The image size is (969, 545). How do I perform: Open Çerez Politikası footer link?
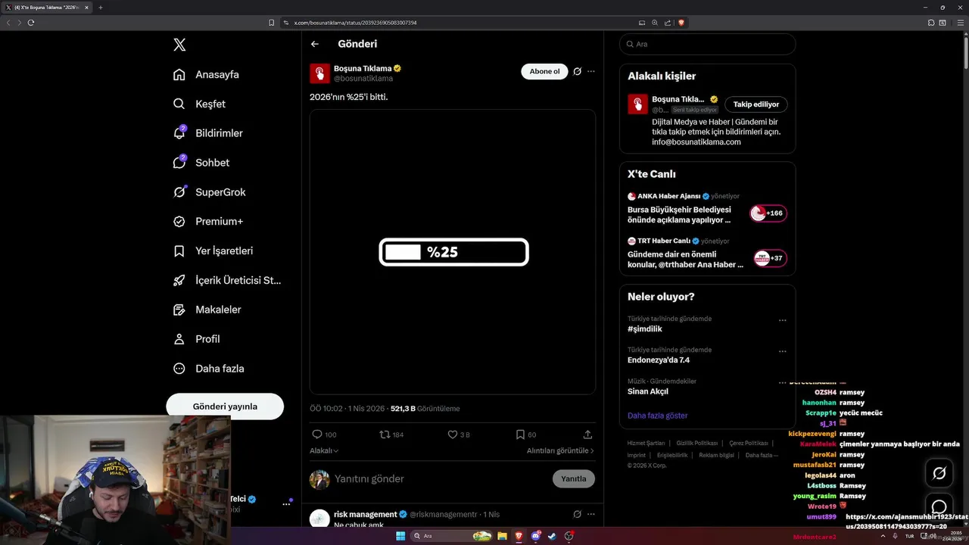click(x=749, y=443)
